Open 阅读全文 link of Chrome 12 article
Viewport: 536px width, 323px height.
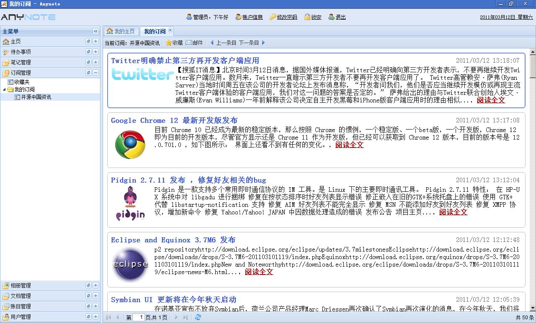[349, 145]
